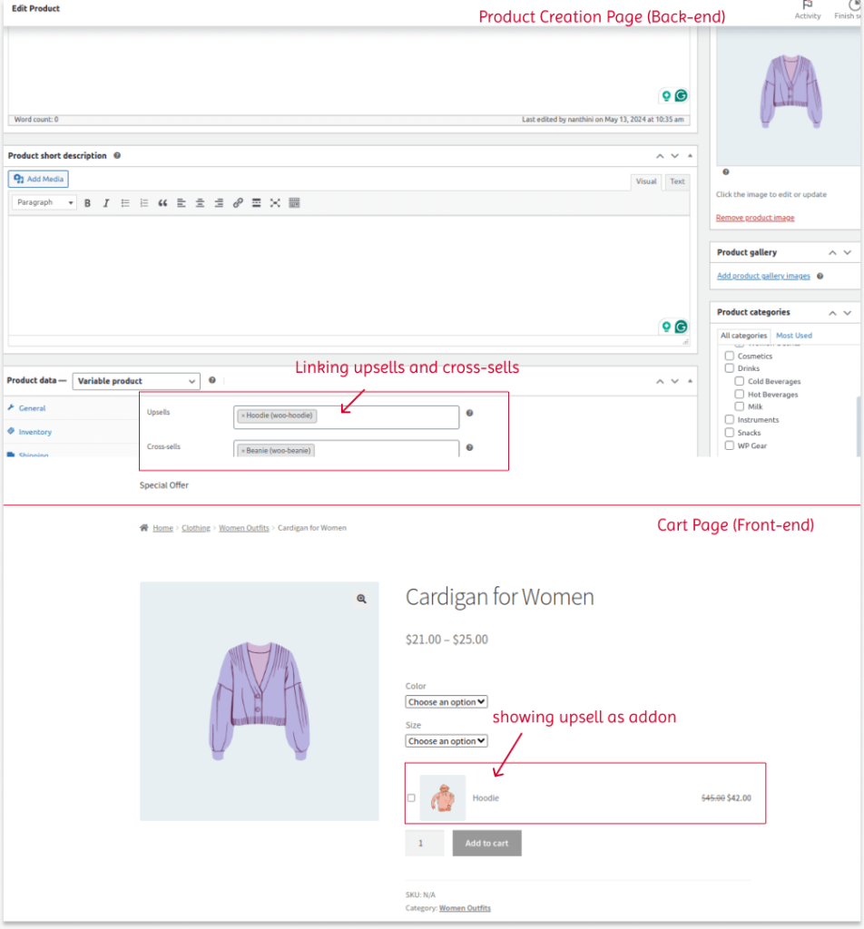Open help icon next to gallery images link

820,276
